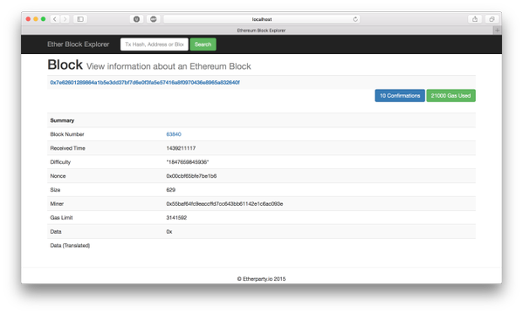Select Gas Limit value 3141592
Viewport: 523px width, 314px height.
point(176,218)
